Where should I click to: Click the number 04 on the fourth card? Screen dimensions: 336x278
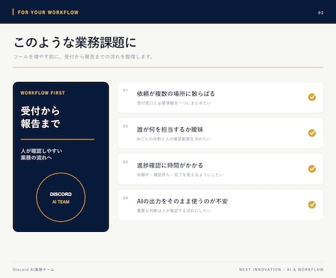pos(126,198)
